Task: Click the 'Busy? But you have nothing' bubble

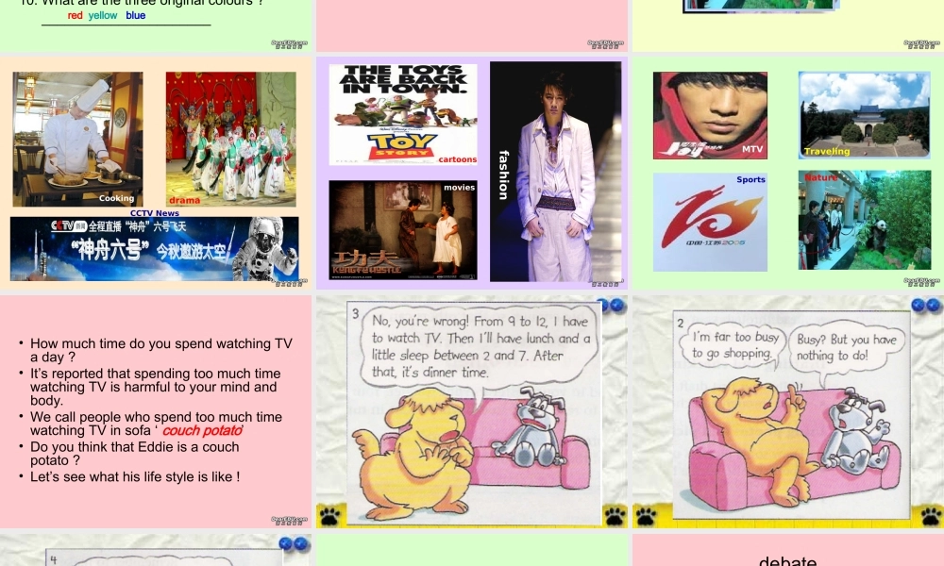Action: pos(847,347)
